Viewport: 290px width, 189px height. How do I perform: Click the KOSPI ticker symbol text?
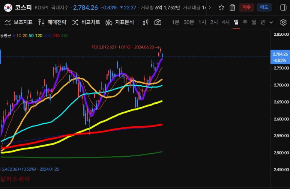point(41,8)
